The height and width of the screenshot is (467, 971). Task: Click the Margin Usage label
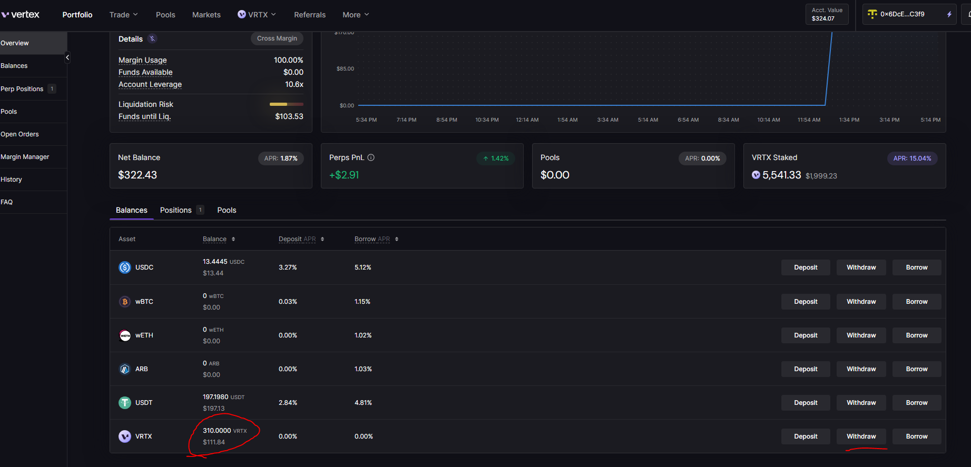[x=142, y=60]
